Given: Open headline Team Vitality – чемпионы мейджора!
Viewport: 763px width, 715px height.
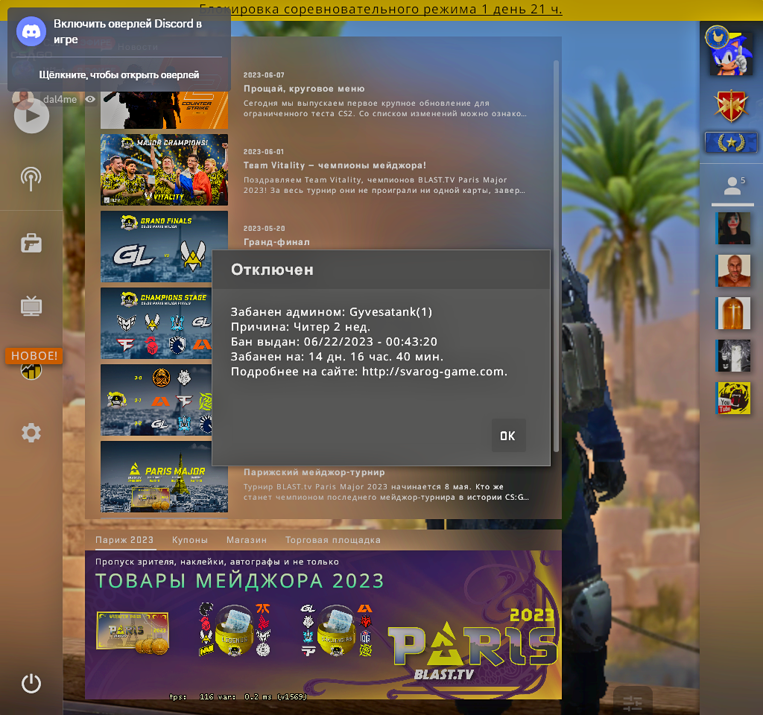Looking at the screenshot, I should 335,165.
